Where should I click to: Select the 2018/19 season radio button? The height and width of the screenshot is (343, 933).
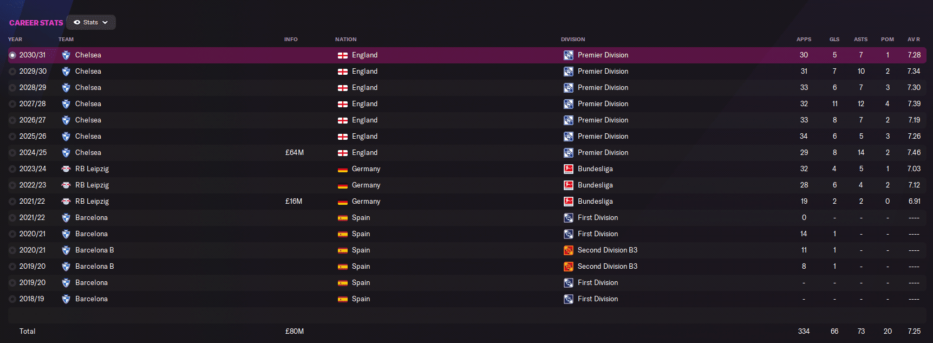click(12, 299)
